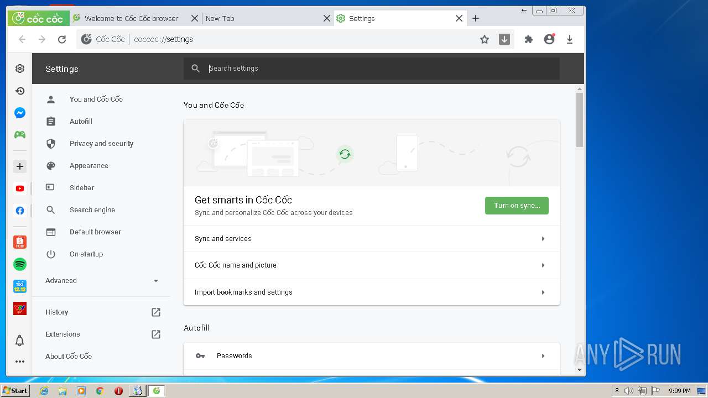Click the settings page vertical scrollbar

coord(580,119)
